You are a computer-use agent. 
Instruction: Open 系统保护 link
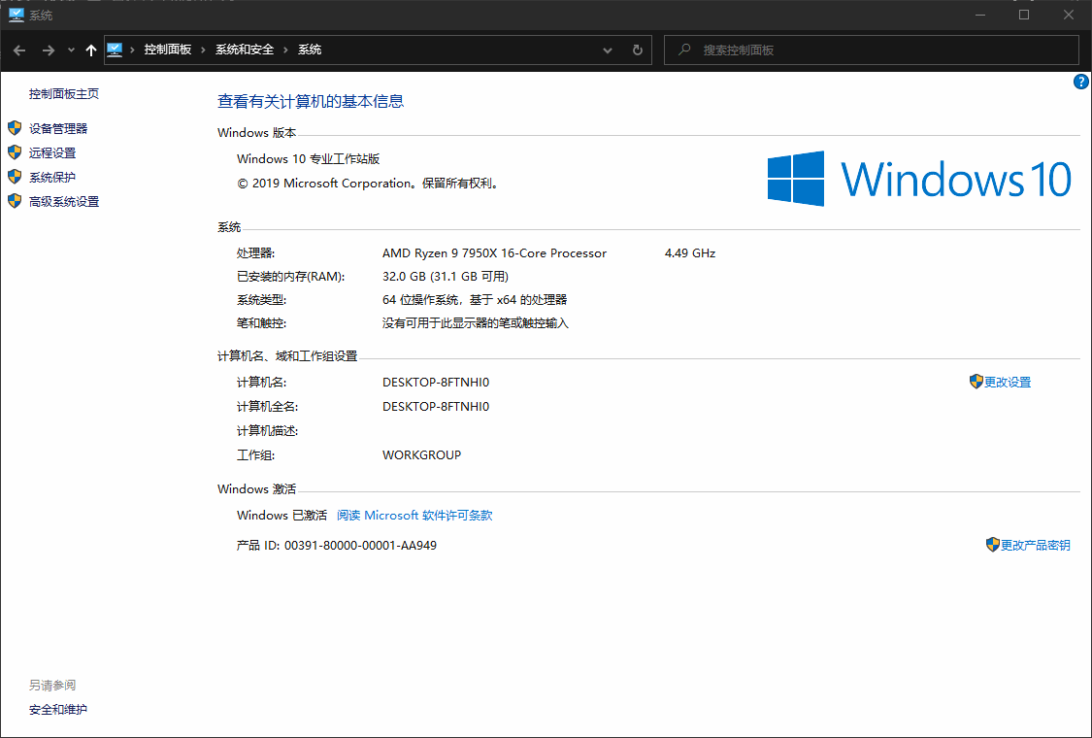pos(52,177)
